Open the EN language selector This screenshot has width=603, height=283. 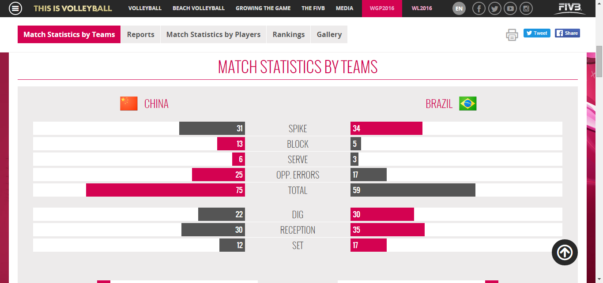pyautogui.click(x=459, y=8)
